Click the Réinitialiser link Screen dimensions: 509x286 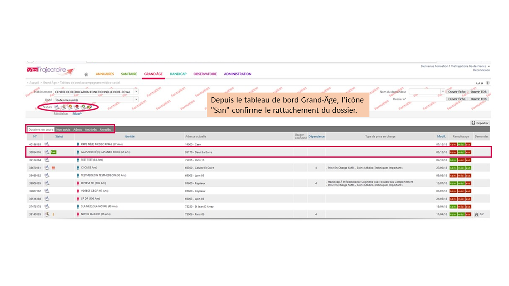61,114
